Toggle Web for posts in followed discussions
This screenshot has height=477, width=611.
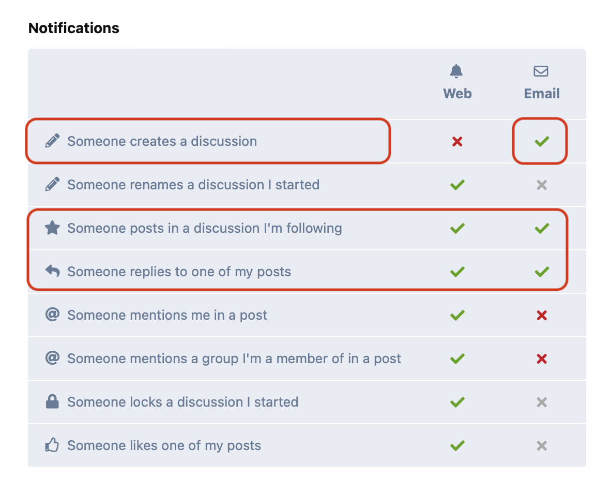click(x=457, y=228)
